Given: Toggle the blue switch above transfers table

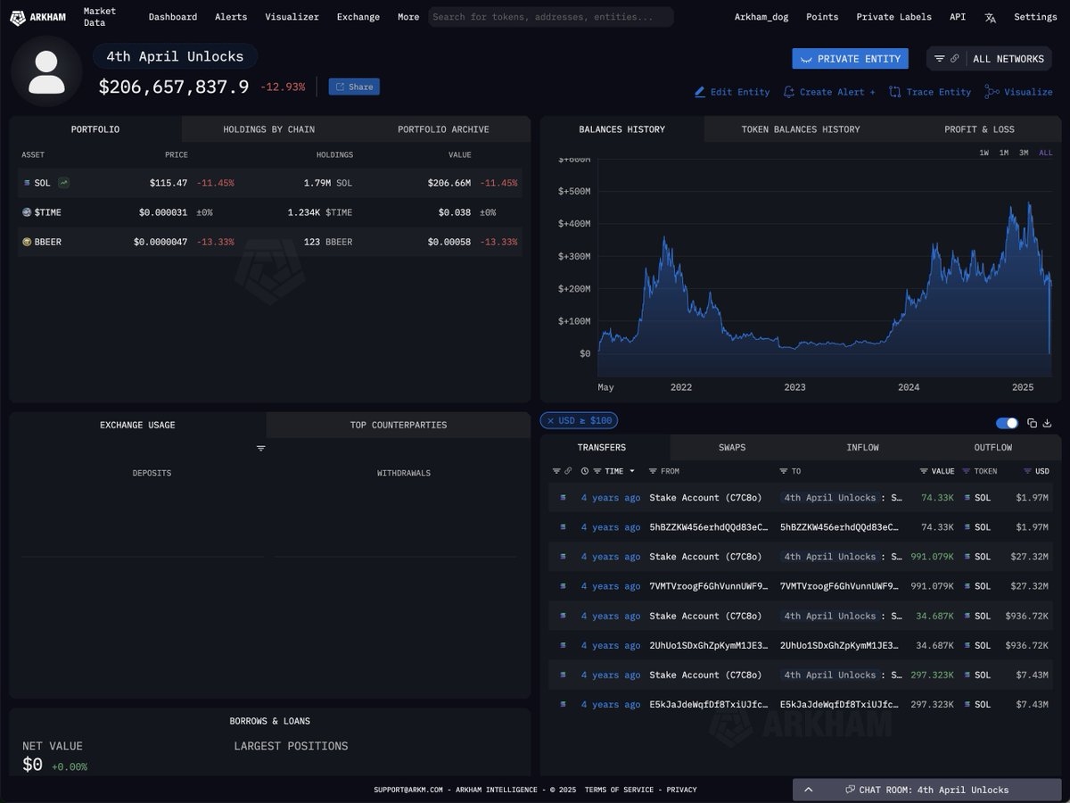Looking at the screenshot, I should point(1007,423).
